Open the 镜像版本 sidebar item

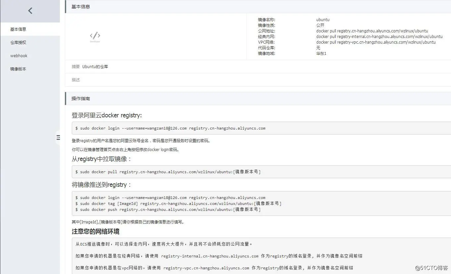(x=30, y=69)
